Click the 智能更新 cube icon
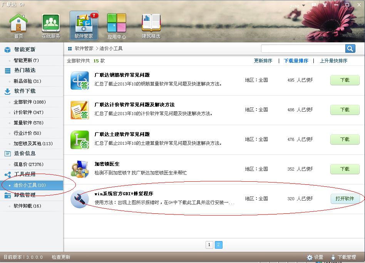365x263 pixels. coord(7,50)
